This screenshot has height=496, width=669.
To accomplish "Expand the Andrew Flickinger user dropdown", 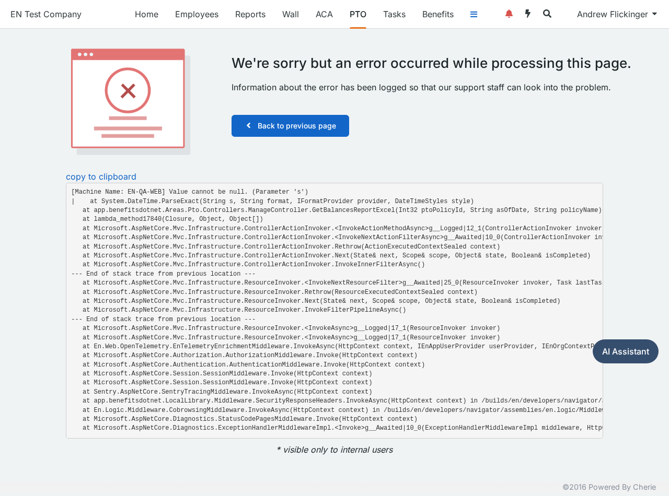I will click(617, 14).
